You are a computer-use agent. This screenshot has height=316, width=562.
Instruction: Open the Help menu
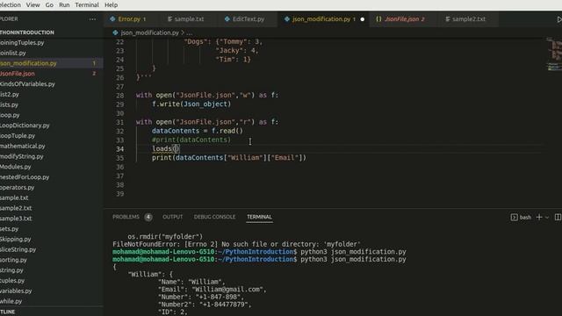pyautogui.click(x=112, y=5)
